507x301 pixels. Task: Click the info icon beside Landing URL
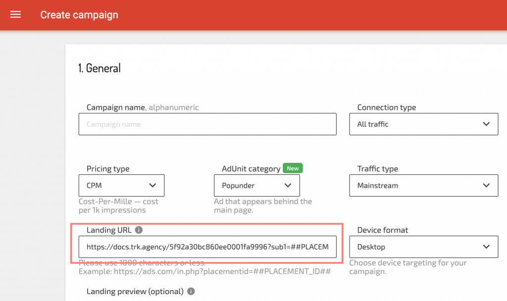pyautogui.click(x=139, y=230)
